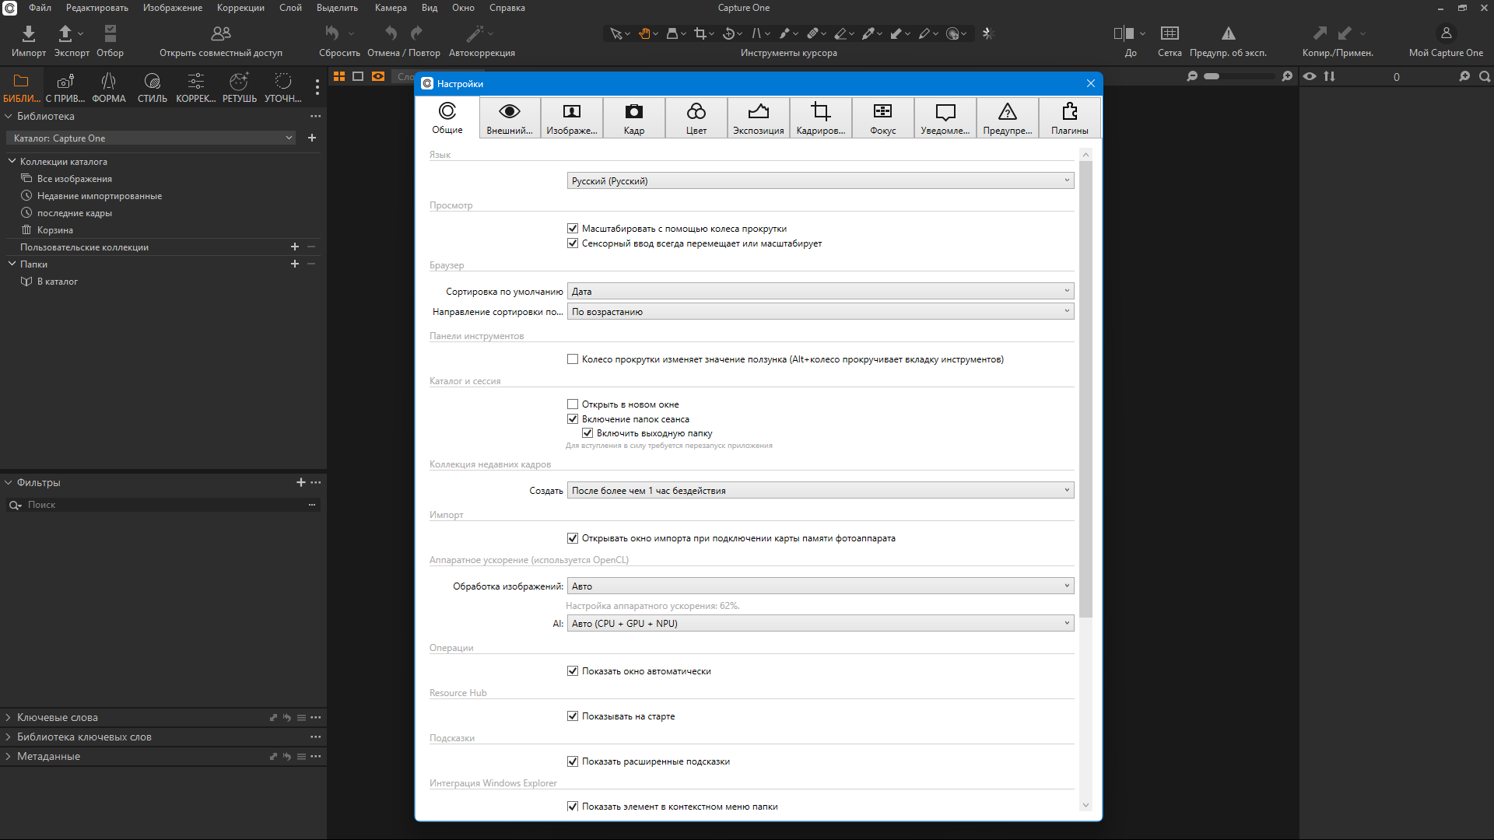The width and height of the screenshot is (1494, 840).
Task: Switch to grid browser view icon
Action: (339, 76)
